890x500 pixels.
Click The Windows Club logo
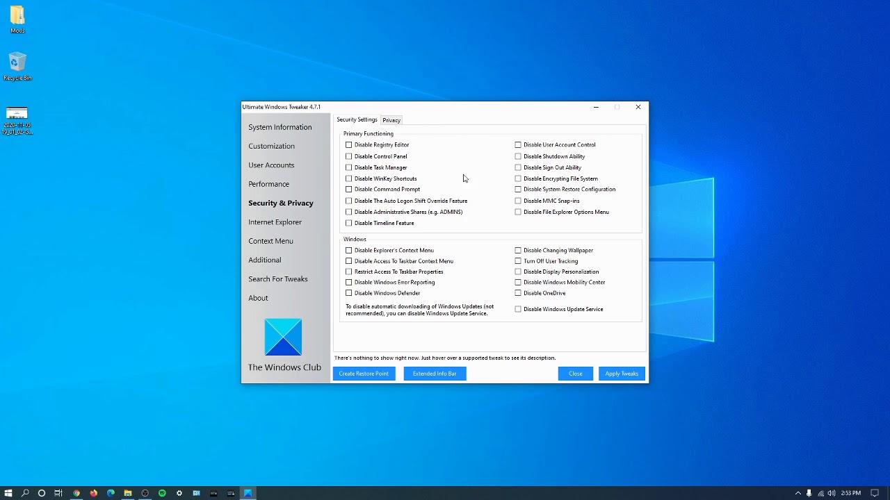(x=283, y=337)
